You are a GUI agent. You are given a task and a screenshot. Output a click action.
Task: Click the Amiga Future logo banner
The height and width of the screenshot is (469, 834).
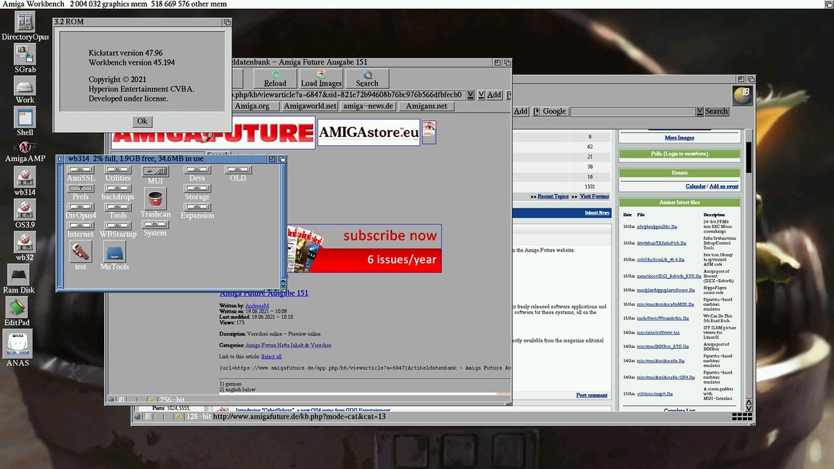[x=213, y=132]
